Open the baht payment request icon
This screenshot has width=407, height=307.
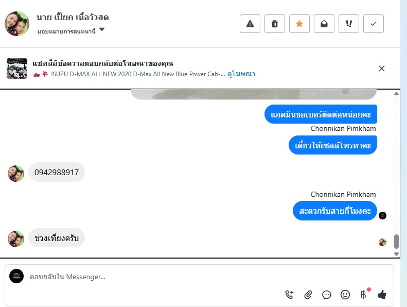click(x=364, y=295)
